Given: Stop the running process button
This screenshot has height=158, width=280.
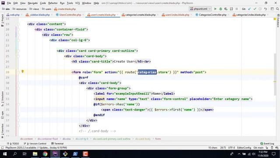Looking at the screenshot, I should tap(237, 9).
